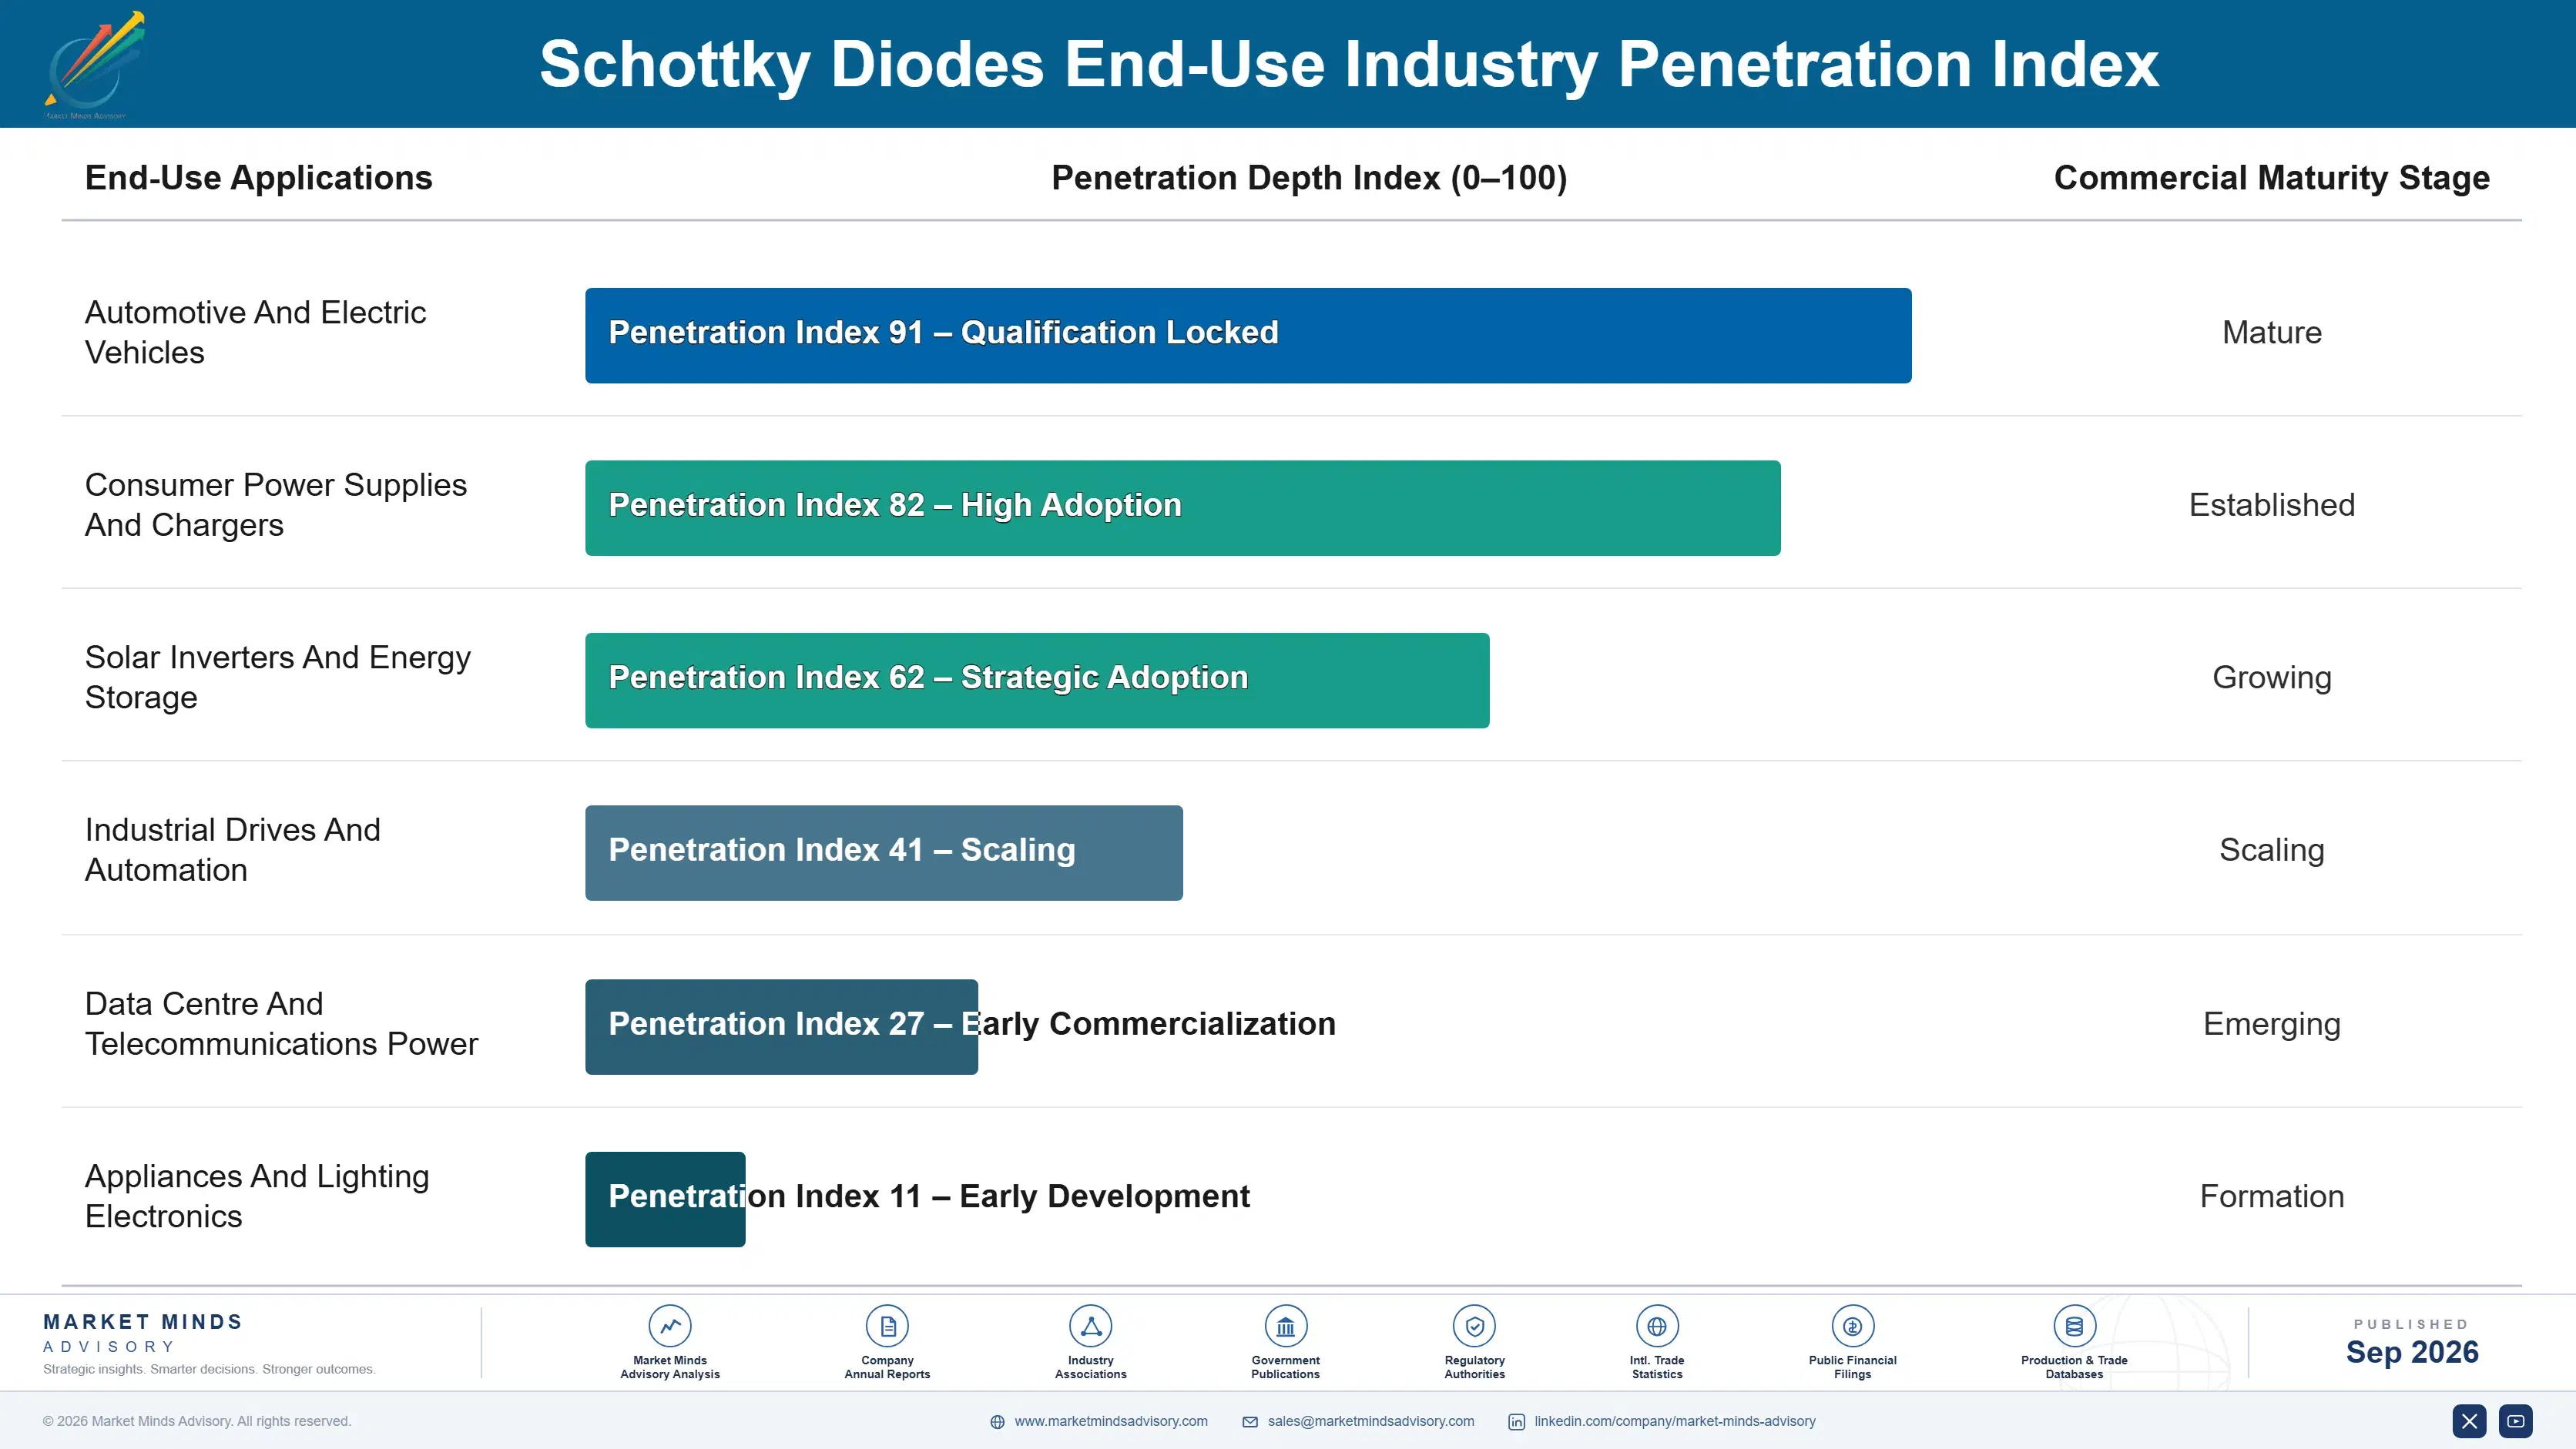Image resolution: width=2576 pixels, height=1449 pixels.
Task: Open linkedin.com/company/market-minds-advisory link
Action: tap(1675, 1421)
